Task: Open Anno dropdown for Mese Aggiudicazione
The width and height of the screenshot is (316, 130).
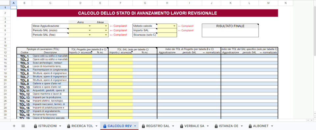Action: coord(90,26)
